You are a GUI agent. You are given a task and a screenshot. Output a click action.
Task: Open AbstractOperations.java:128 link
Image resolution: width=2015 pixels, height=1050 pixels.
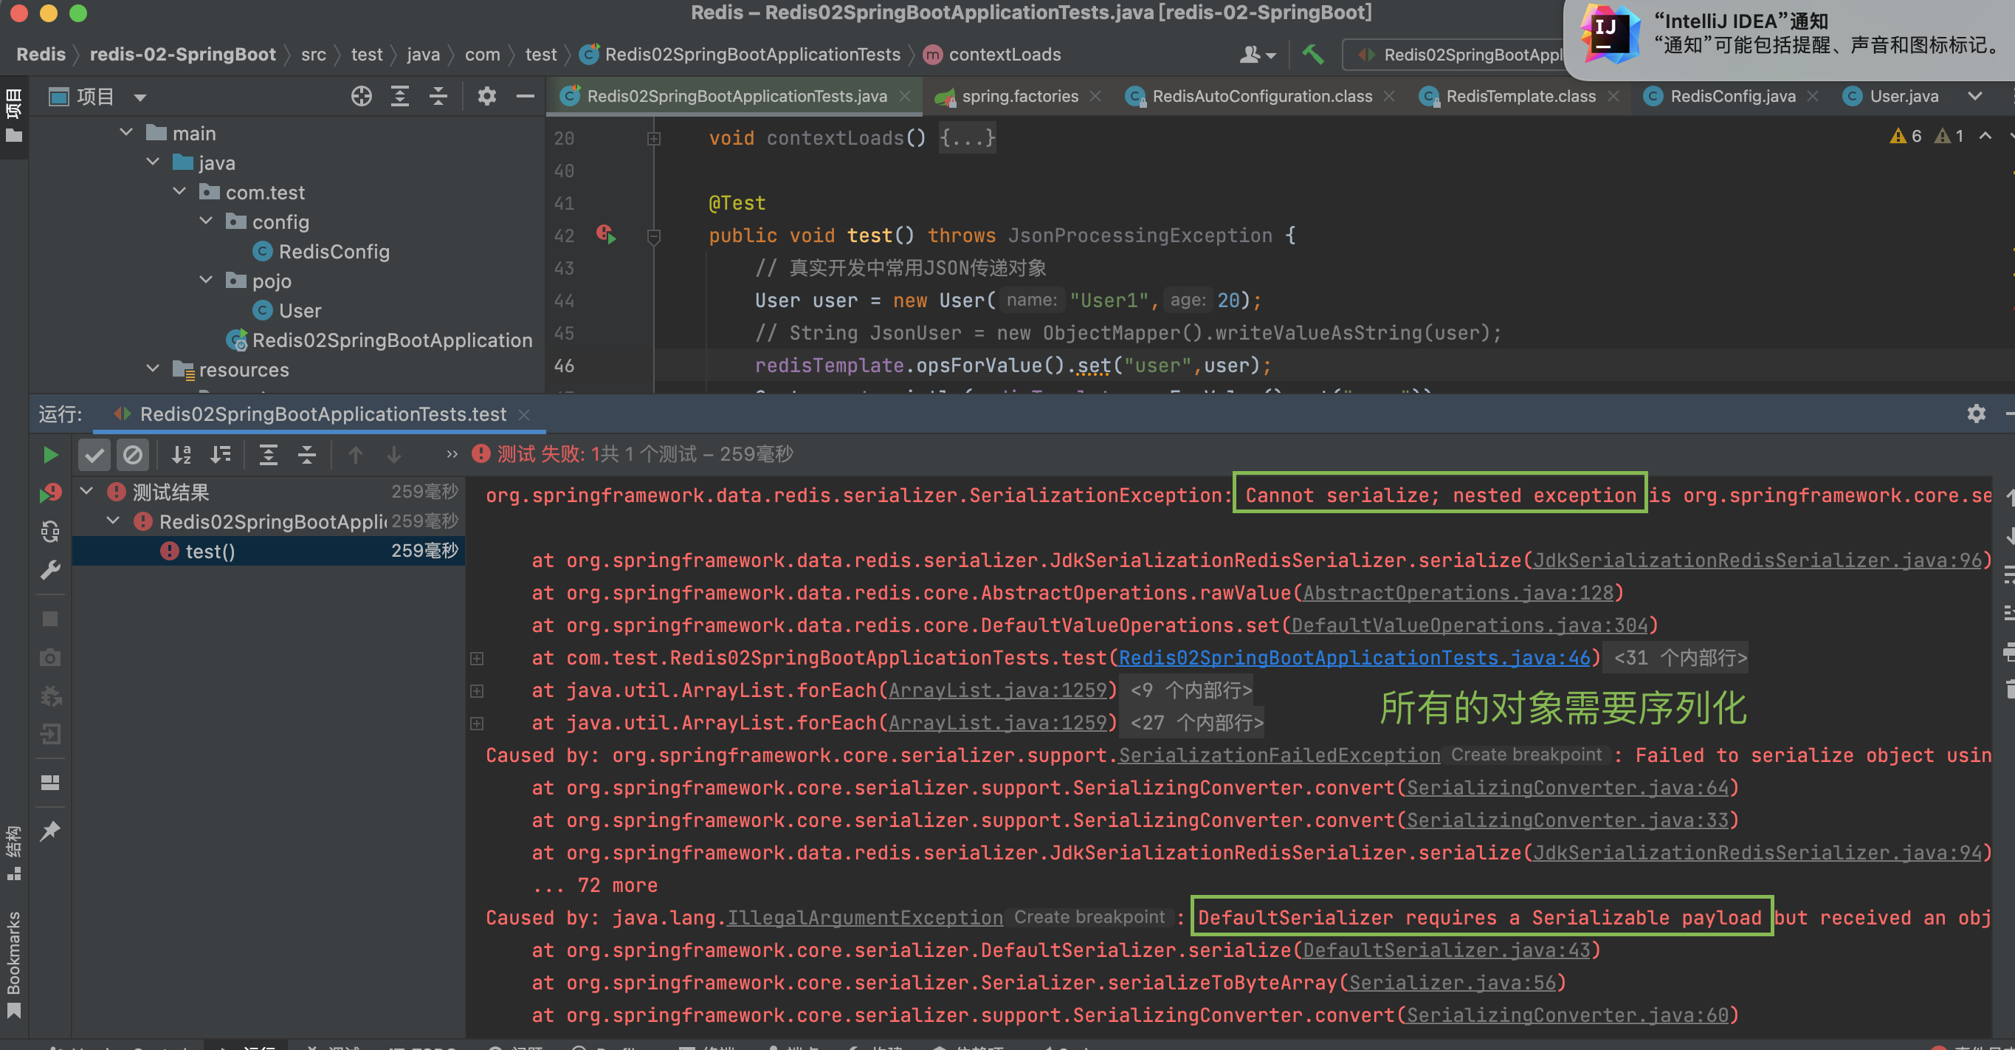click(x=1458, y=593)
